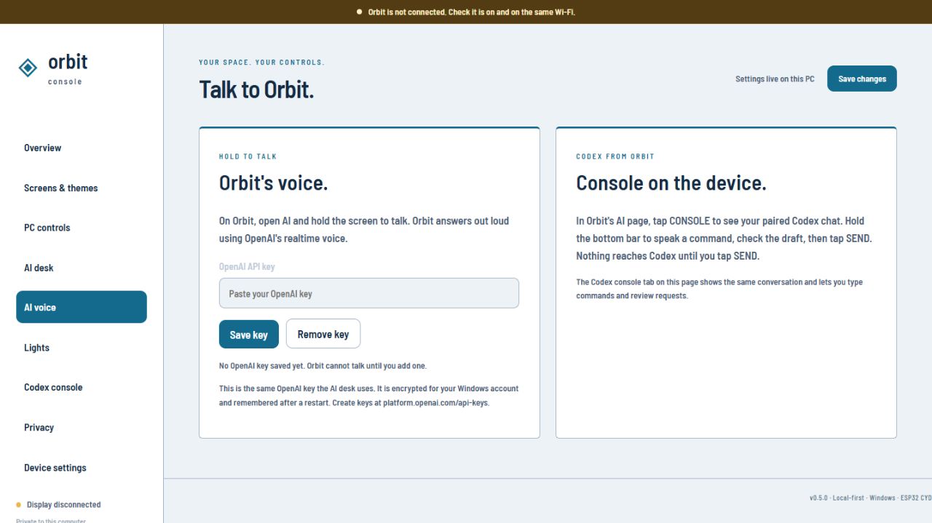Click the Save key button

tap(249, 335)
